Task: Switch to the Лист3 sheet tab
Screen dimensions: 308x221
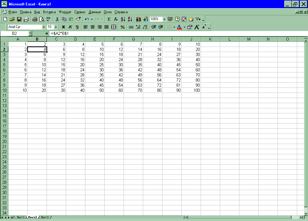Action: (45, 217)
